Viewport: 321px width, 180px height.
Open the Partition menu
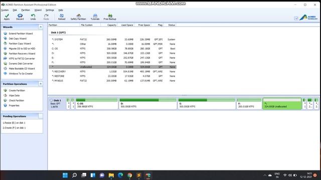point(26,10)
